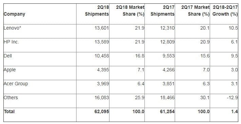Click the Acer Group company cell
Viewport: 241px width, 124px height.
pos(16,84)
